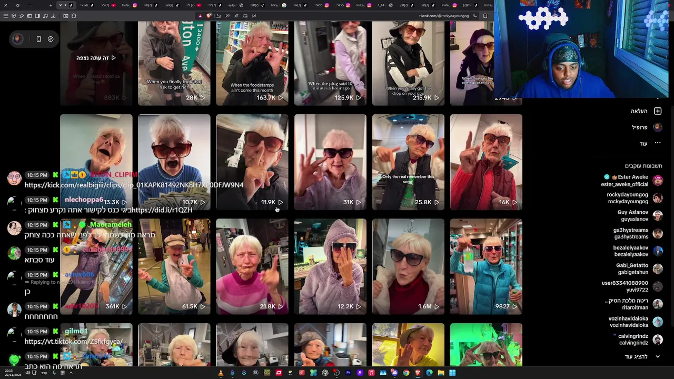Open the 4K downloader taskbar icon

[255, 373]
